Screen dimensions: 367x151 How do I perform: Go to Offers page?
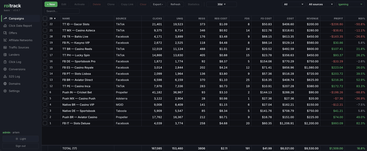pos(21,33)
